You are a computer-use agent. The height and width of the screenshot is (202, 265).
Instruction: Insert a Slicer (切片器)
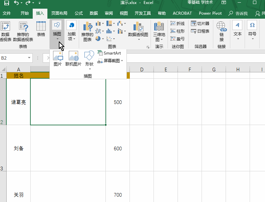pos(200,23)
